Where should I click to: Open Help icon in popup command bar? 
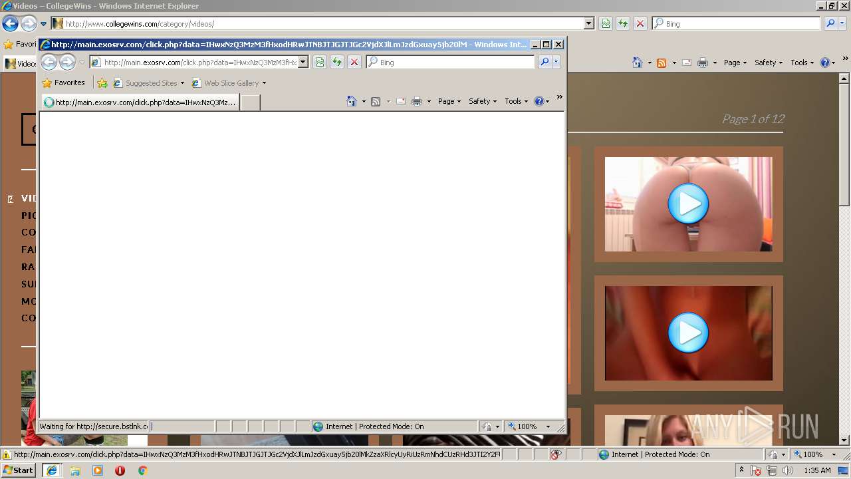(x=539, y=101)
